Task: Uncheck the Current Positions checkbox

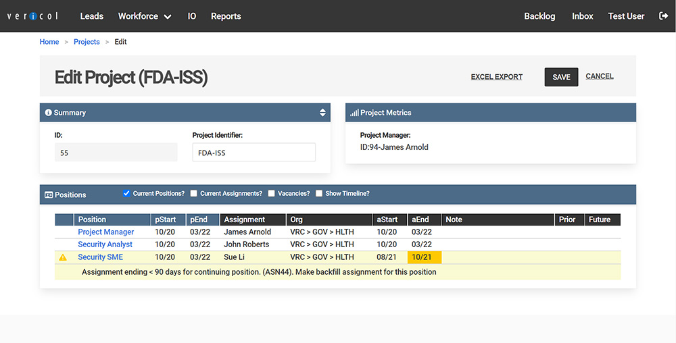Action: click(x=126, y=194)
